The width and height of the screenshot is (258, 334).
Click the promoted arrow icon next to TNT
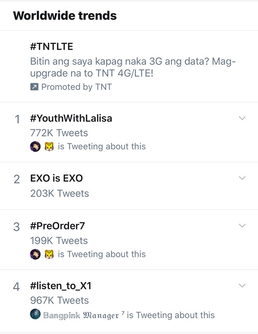tap(34, 87)
